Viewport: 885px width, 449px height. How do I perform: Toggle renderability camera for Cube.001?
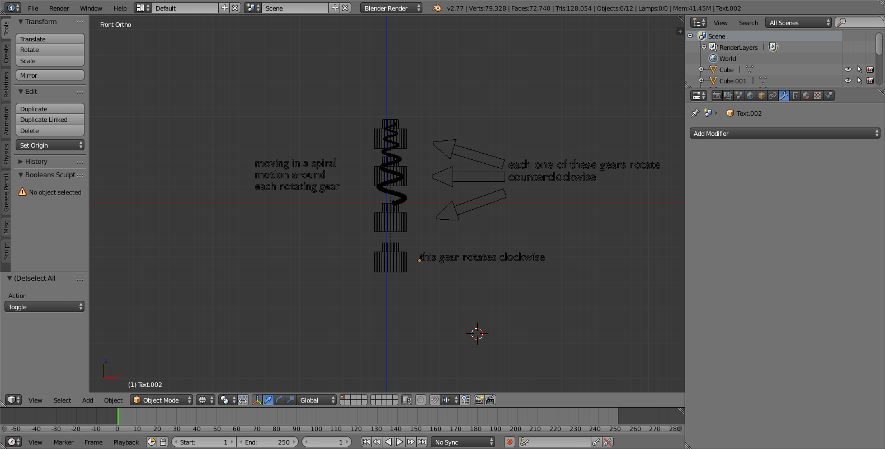tap(870, 81)
